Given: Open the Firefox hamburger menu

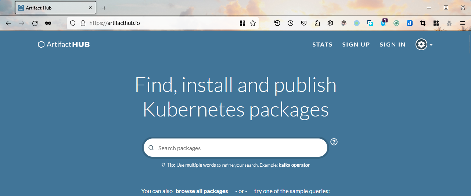Looking at the screenshot, I should [x=463, y=23].
